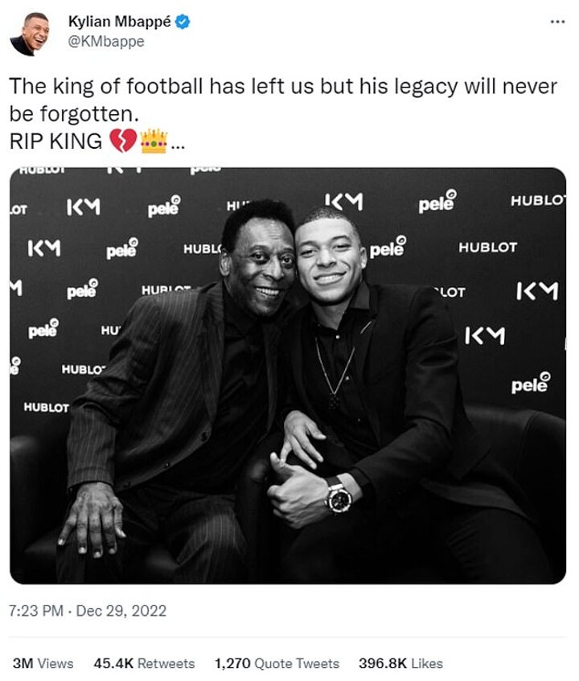The width and height of the screenshot is (579, 681).
Task: Click the necklace pendant in the photo
Action: [334, 400]
